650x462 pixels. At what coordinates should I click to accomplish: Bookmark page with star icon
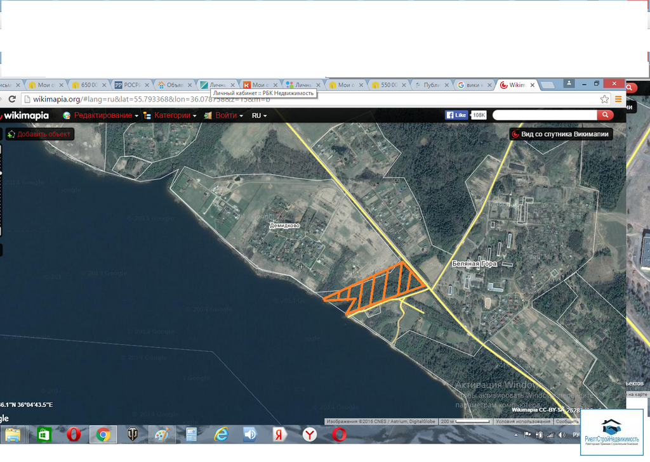[x=604, y=99]
